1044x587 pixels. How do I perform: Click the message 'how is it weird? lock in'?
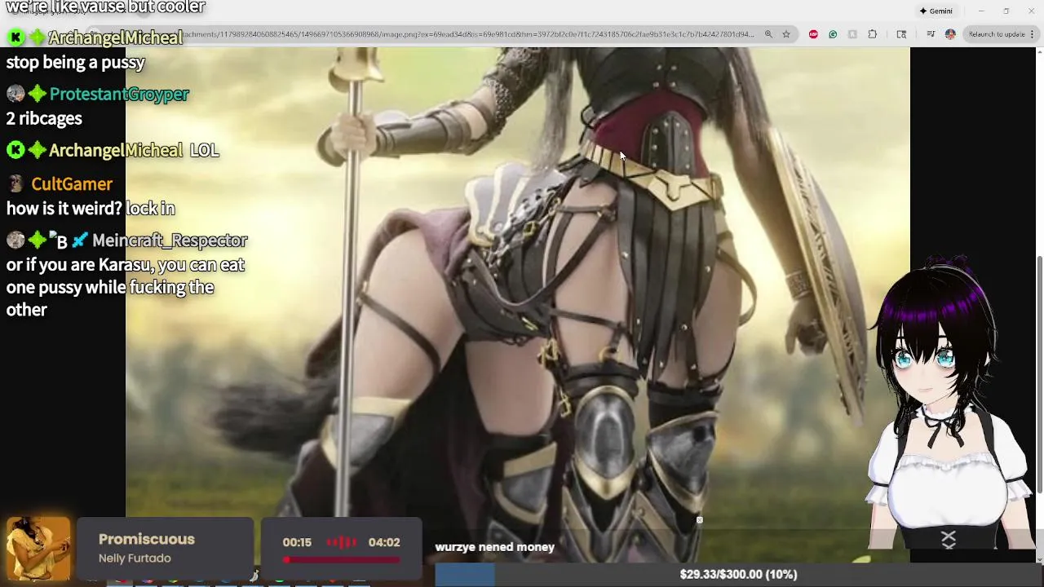91,209
